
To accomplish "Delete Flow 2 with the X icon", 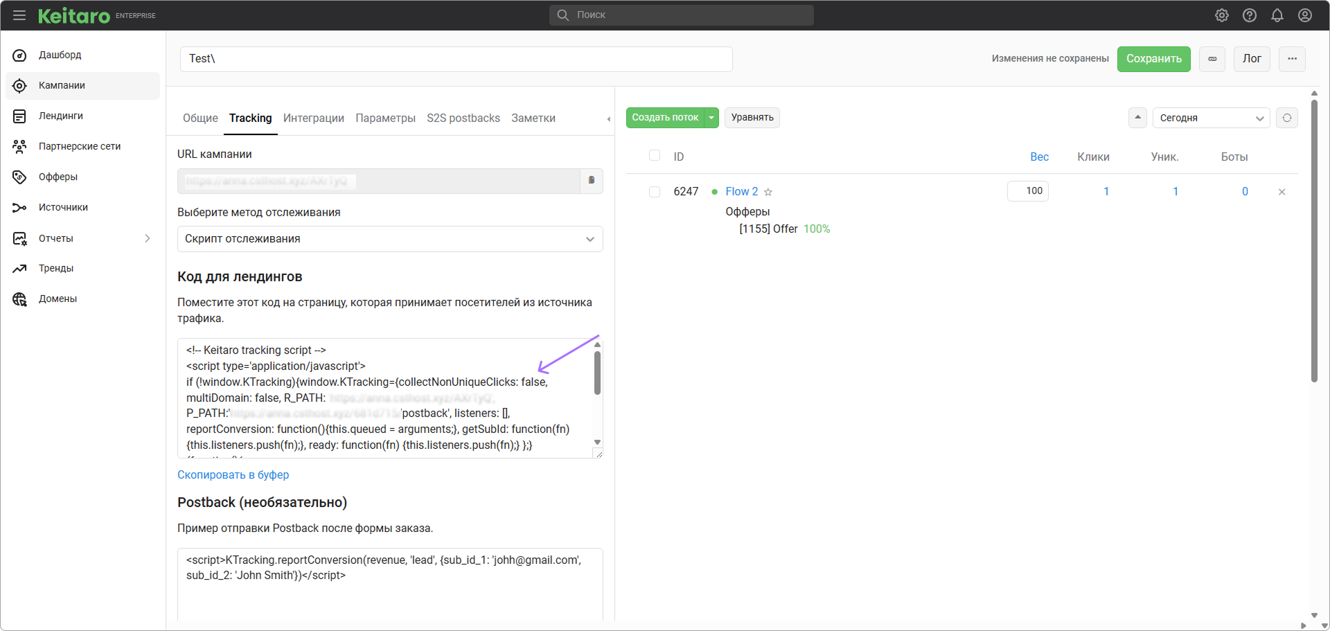I will click(1282, 192).
